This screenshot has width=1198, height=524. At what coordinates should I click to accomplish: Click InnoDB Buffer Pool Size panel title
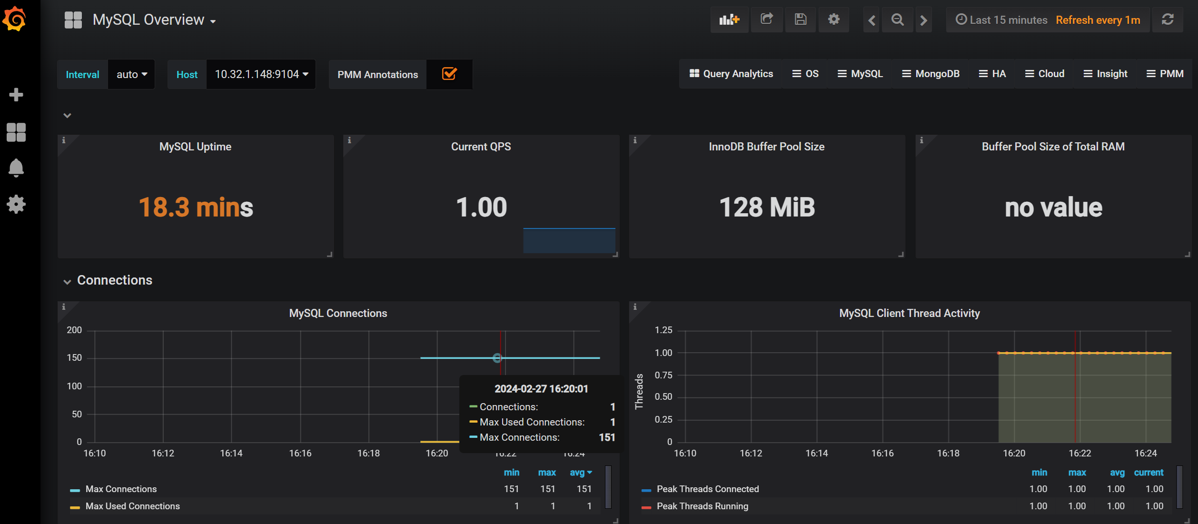click(x=766, y=147)
